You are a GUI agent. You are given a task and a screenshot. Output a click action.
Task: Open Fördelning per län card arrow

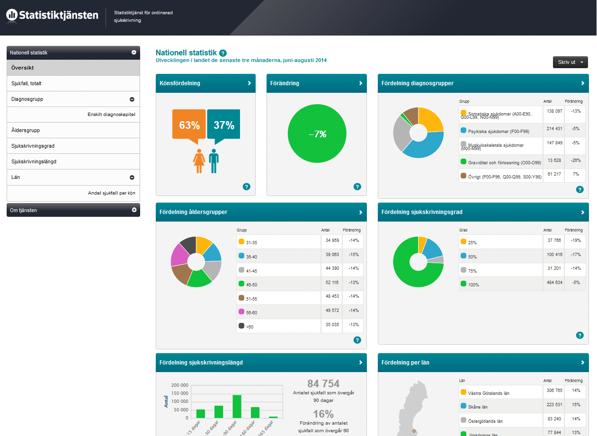click(x=583, y=363)
